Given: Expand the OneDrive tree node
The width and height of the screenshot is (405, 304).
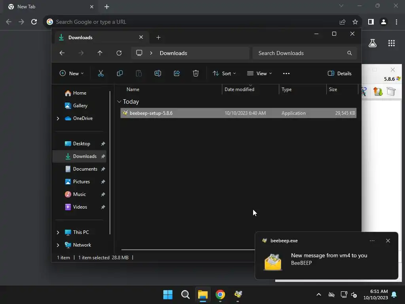Looking at the screenshot, I should 58,118.
